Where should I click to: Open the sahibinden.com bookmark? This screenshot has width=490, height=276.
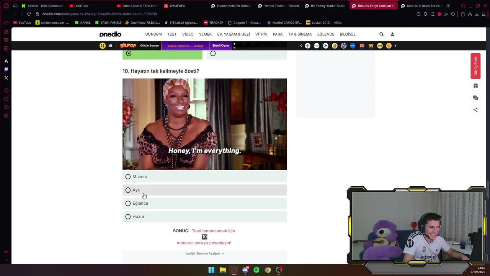click(52, 23)
